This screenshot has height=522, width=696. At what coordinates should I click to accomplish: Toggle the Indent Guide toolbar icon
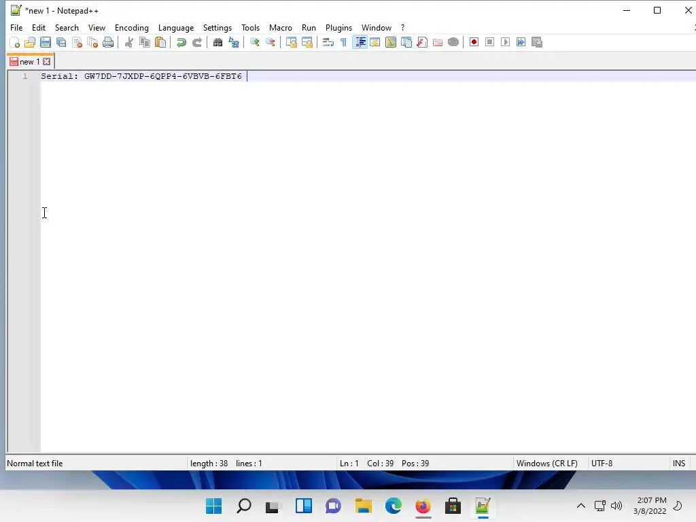[x=360, y=42]
